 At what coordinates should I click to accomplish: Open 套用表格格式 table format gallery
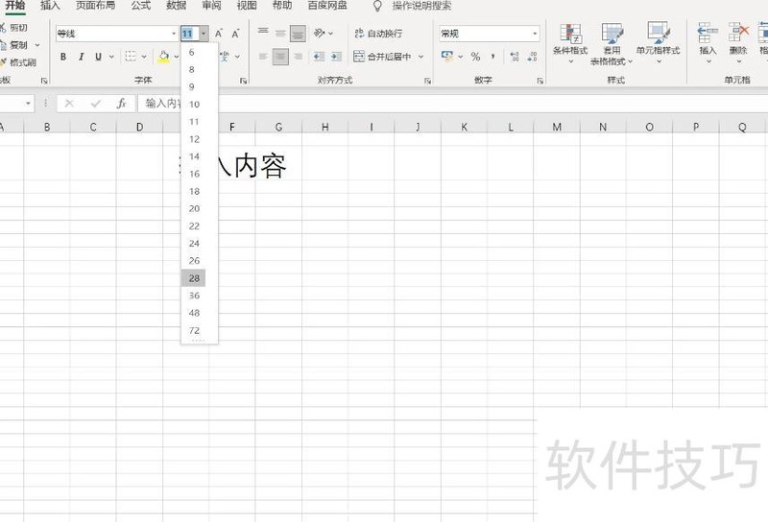pos(612,43)
